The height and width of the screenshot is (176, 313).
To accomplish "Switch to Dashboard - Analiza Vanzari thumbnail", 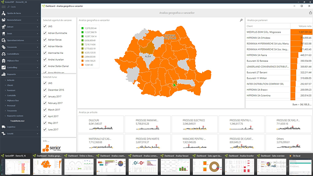I will click(175, 165).
